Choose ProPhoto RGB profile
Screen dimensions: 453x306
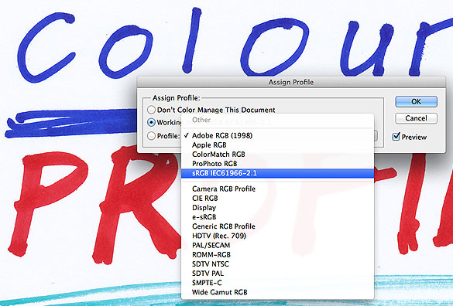pos(277,164)
